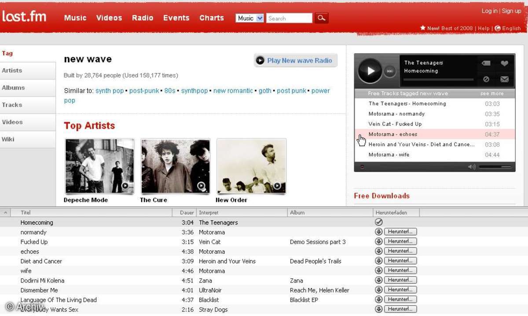Click the Play New wave Radio button
The image size is (528, 316).
(x=296, y=61)
